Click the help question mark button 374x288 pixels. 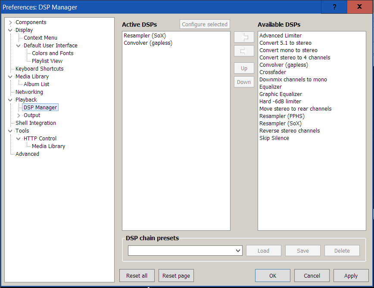[x=334, y=7]
